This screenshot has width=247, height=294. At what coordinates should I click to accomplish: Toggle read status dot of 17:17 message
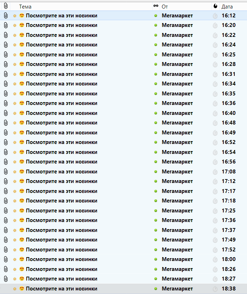(155, 191)
